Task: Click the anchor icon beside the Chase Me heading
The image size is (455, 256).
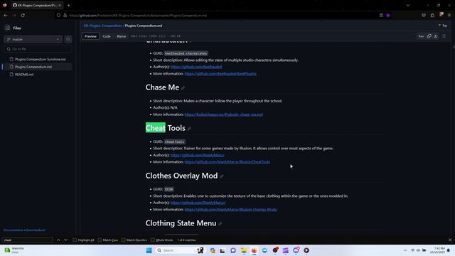Action: pos(183,88)
